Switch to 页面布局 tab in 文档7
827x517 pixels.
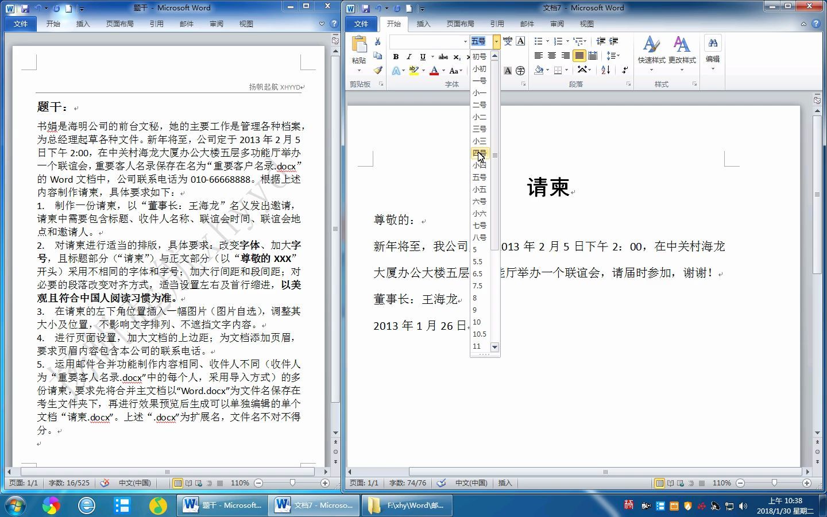[x=461, y=24]
